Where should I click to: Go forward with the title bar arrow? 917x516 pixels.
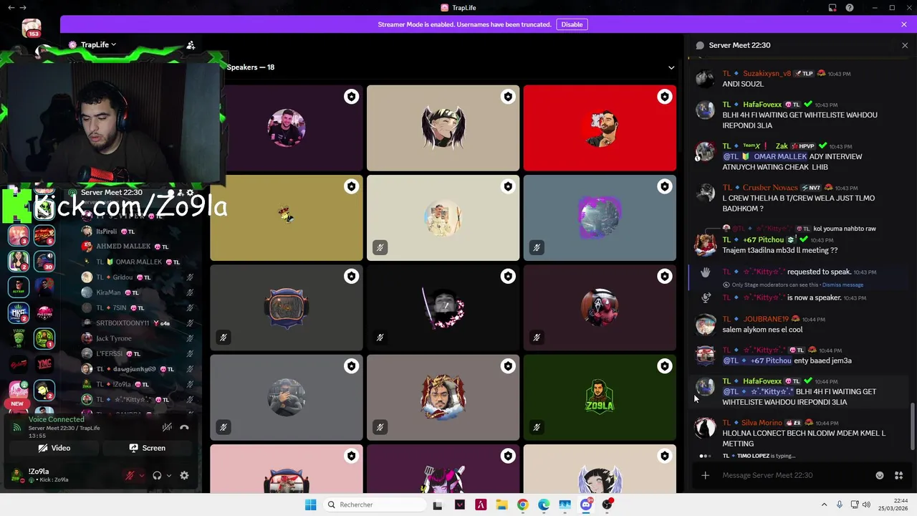point(23,8)
